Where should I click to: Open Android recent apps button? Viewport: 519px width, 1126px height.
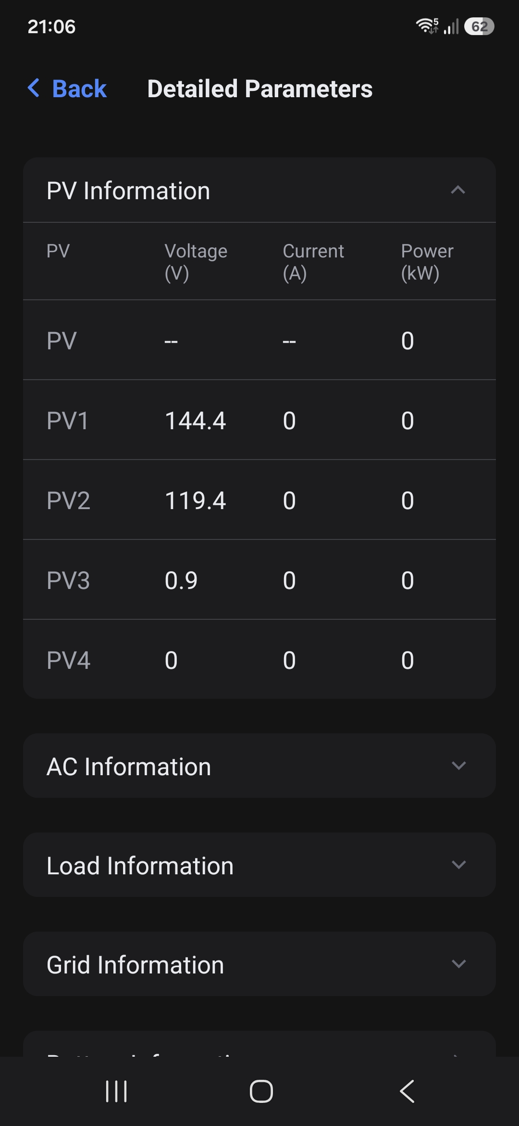[x=116, y=1091]
